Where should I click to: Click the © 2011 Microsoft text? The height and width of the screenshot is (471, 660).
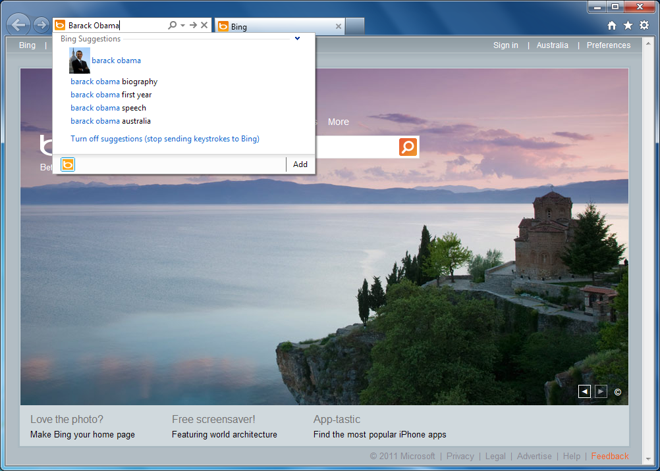pyautogui.click(x=402, y=456)
